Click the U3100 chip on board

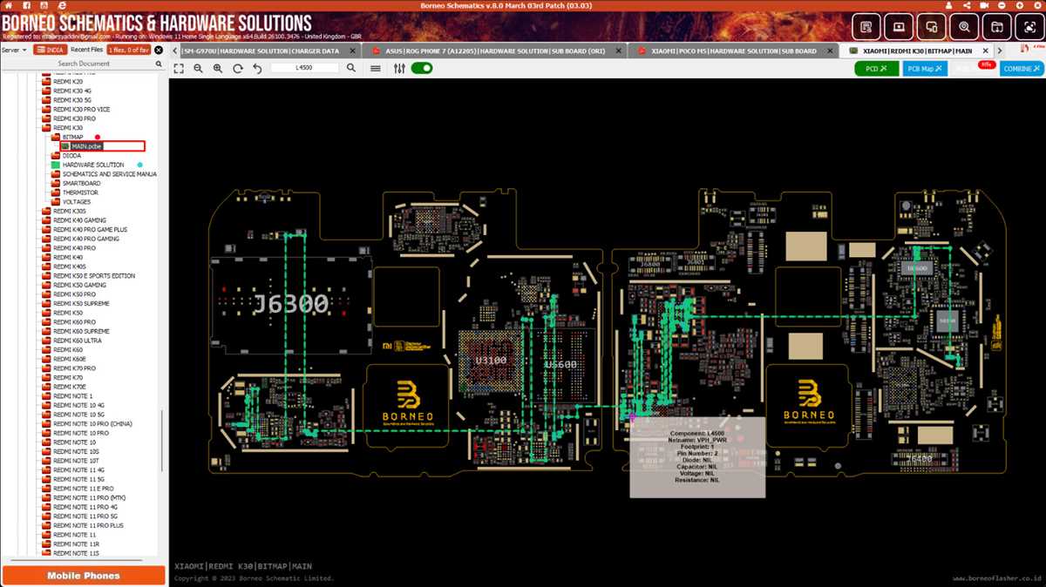[x=491, y=361]
